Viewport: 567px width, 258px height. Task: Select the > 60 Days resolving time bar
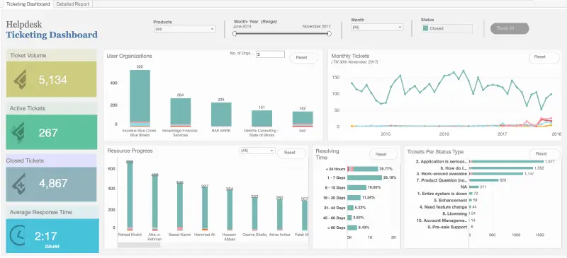(x=352, y=228)
